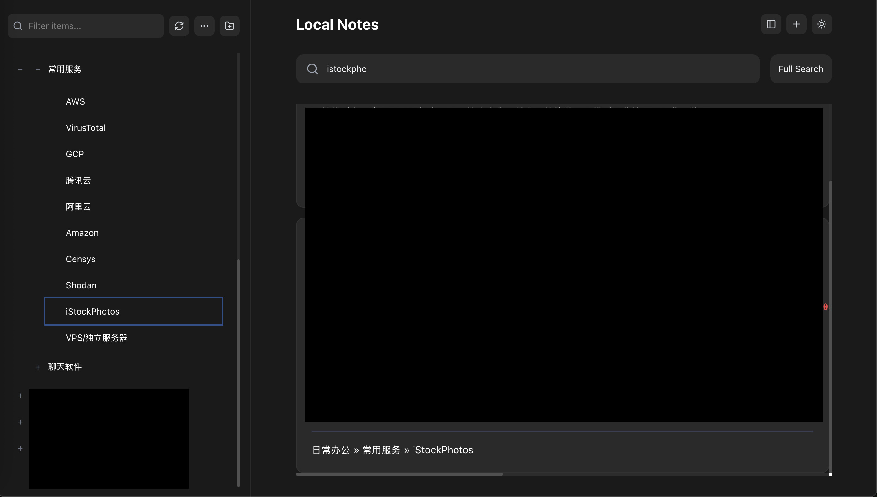Screen dimensions: 877x497
Task: Click the horizontal scrollbar under notes
Action: [399, 474]
